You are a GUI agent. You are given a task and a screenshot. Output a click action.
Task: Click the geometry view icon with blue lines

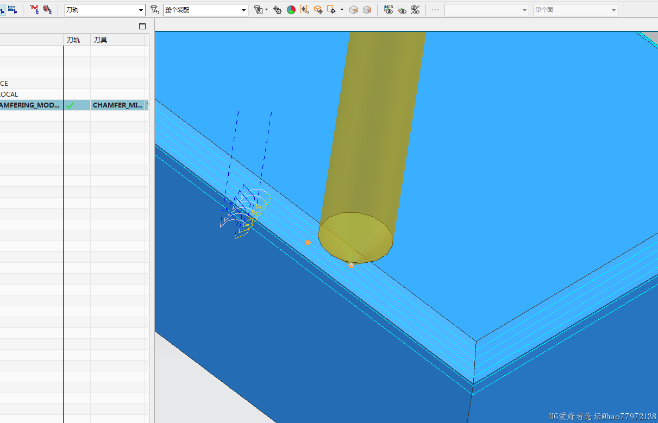(12, 9)
